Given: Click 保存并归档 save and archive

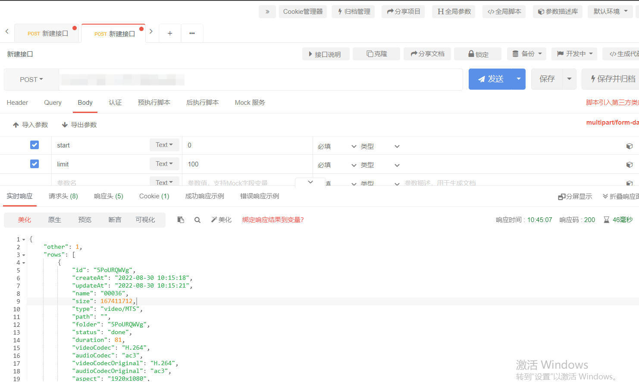Looking at the screenshot, I should [x=611, y=79].
